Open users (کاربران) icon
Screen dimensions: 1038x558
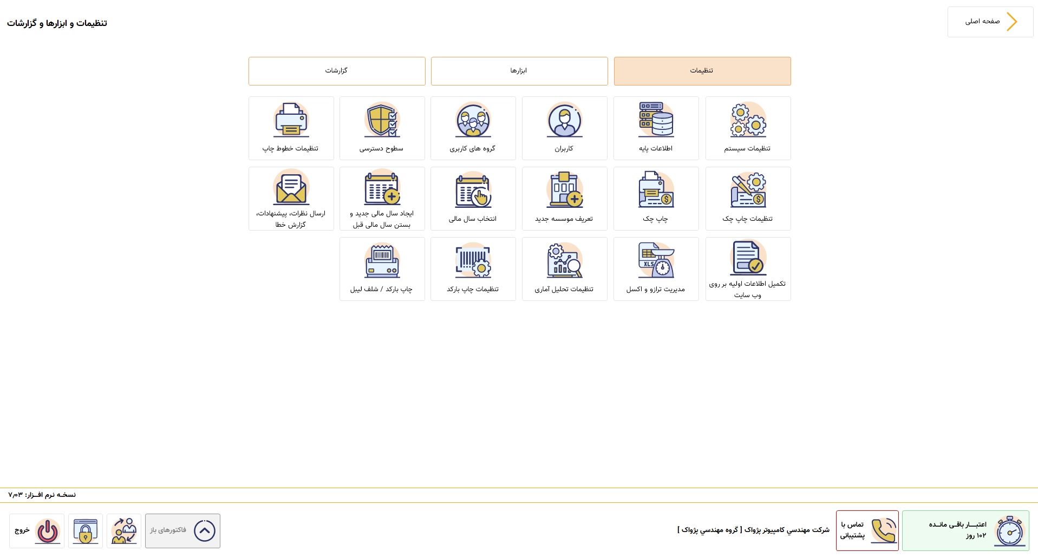tap(564, 120)
